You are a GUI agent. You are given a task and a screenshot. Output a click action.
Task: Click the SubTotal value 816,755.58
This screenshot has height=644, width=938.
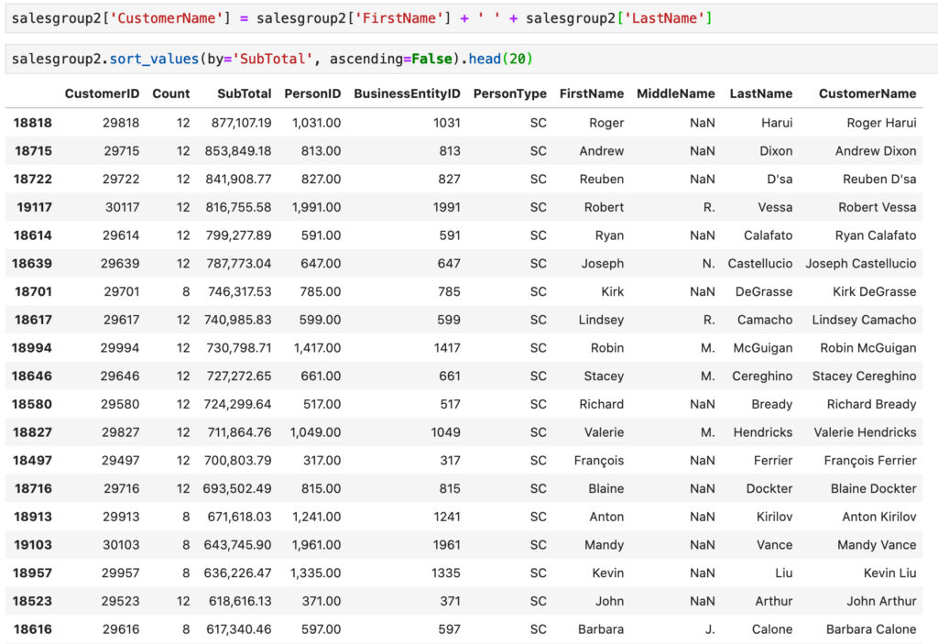(239, 207)
